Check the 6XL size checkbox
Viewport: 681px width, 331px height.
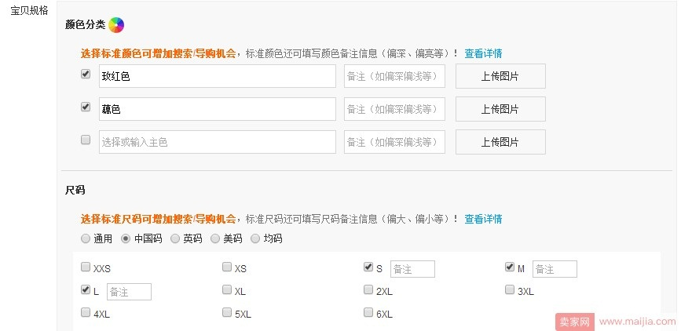(x=368, y=312)
